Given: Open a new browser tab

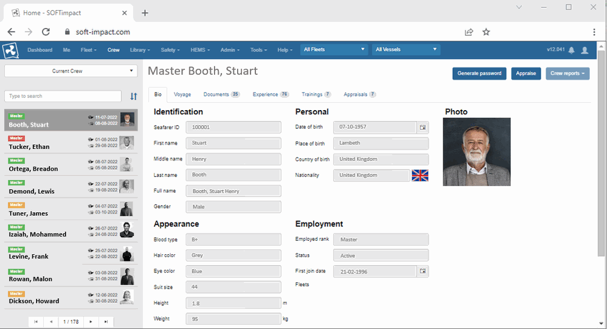Looking at the screenshot, I should pyautogui.click(x=145, y=13).
